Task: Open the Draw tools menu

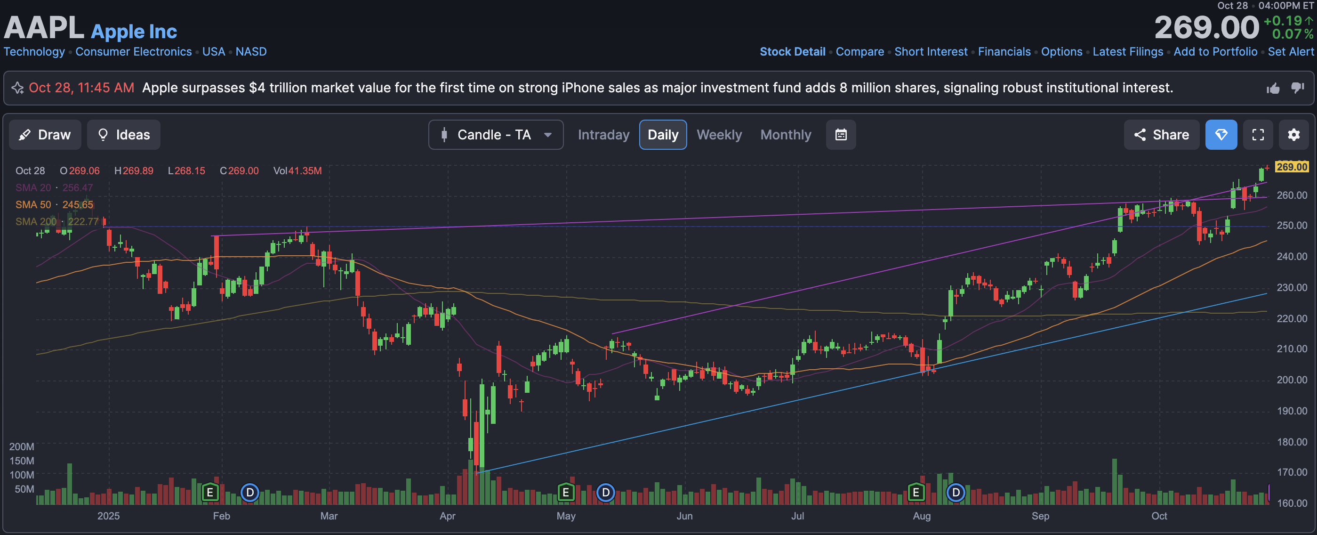Action: [45, 135]
